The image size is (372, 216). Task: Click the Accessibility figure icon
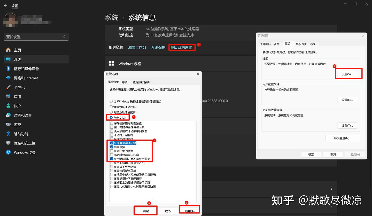[x=9, y=134]
